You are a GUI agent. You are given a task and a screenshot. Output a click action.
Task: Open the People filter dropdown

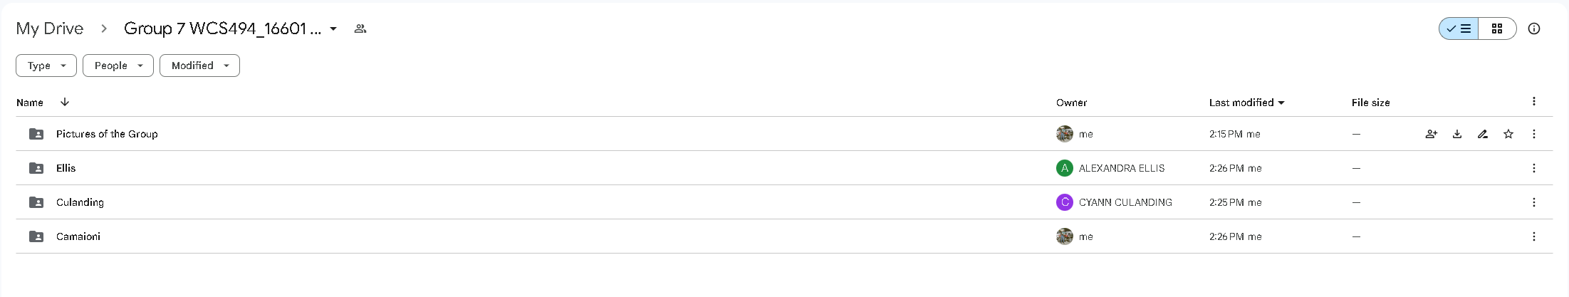(x=118, y=66)
